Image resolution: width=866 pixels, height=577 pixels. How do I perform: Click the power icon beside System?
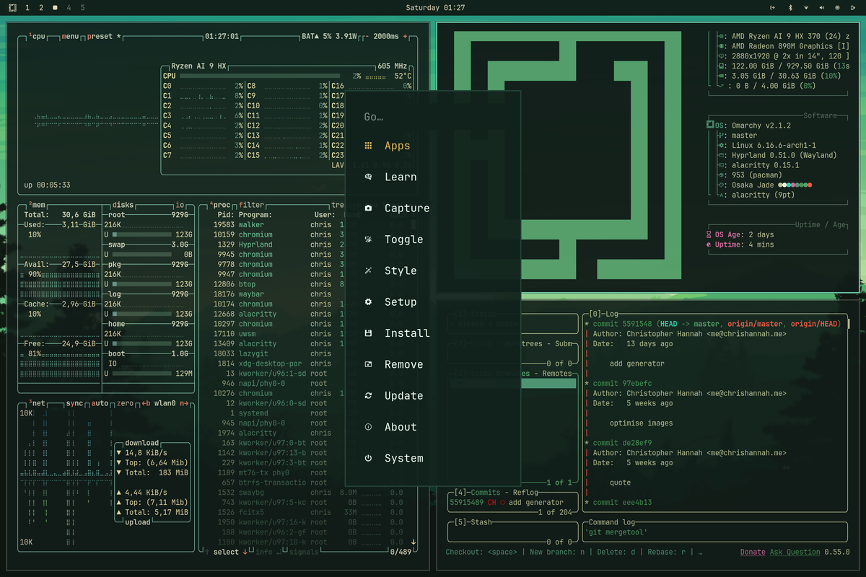368,458
